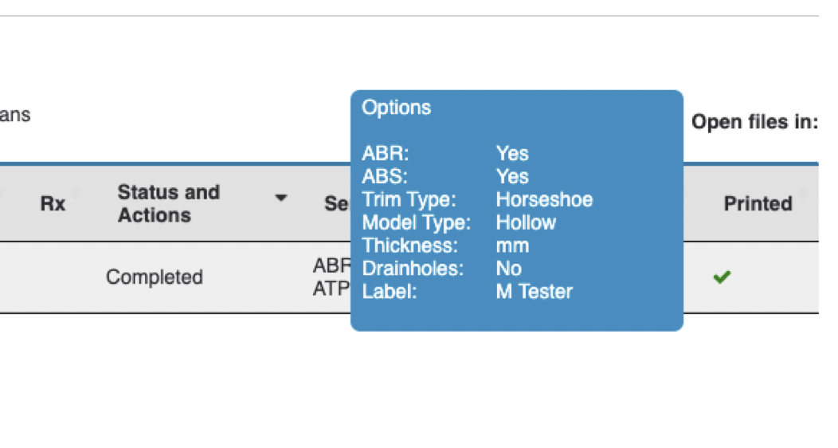Select the Status and Actions column header
Image resolution: width=838 pixels, height=448 pixels.
coord(168,204)
